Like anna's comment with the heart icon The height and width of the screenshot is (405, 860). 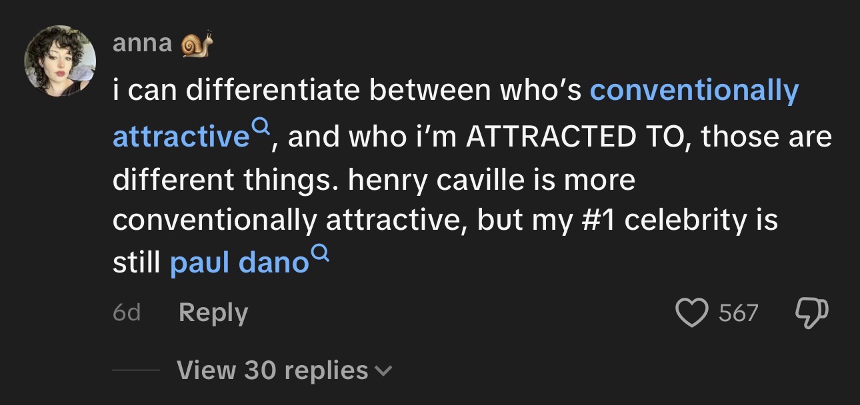(x=693, y=312)
